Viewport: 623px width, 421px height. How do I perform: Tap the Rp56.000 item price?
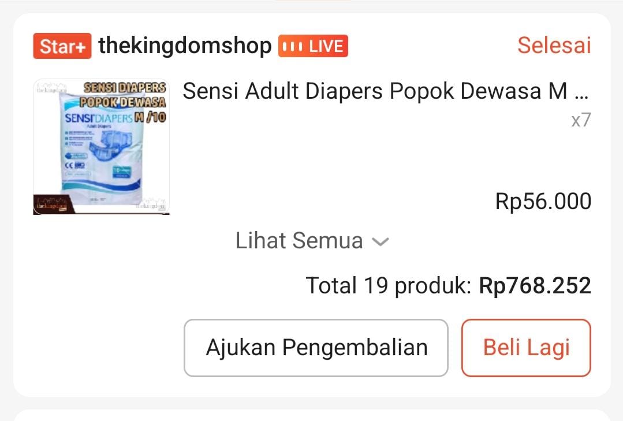point(543,201)
